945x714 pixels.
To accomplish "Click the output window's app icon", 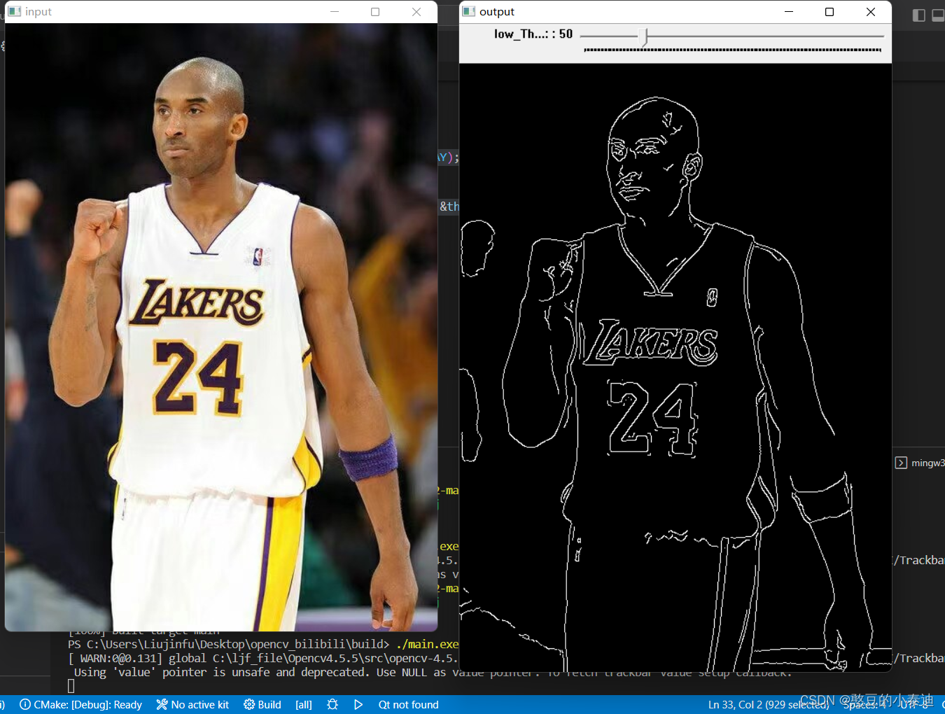I will coord(469,11).
